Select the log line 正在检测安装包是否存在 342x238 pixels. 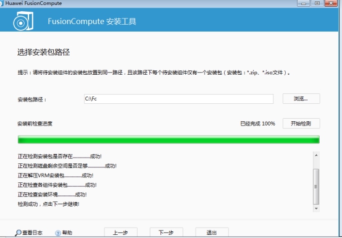(59, 156)
